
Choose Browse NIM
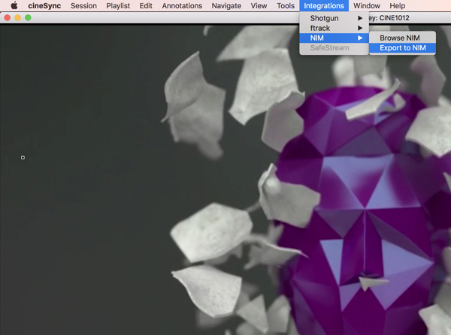click(x=402, y=38)
